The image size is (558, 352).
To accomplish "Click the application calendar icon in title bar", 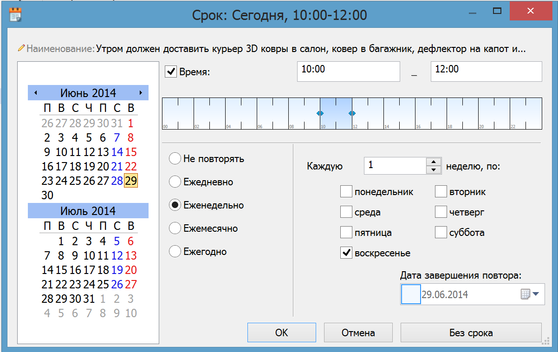I will (x=16, y=15).
